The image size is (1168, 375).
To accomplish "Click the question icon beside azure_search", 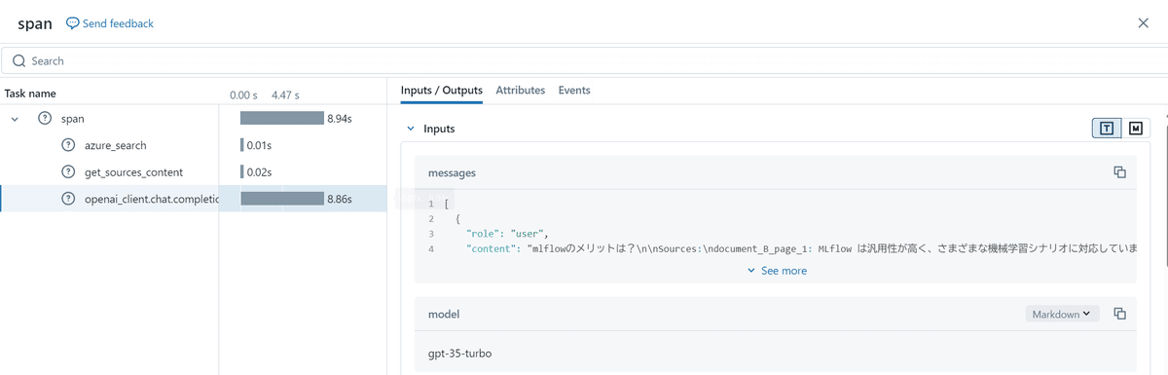I will pos(68,145).
